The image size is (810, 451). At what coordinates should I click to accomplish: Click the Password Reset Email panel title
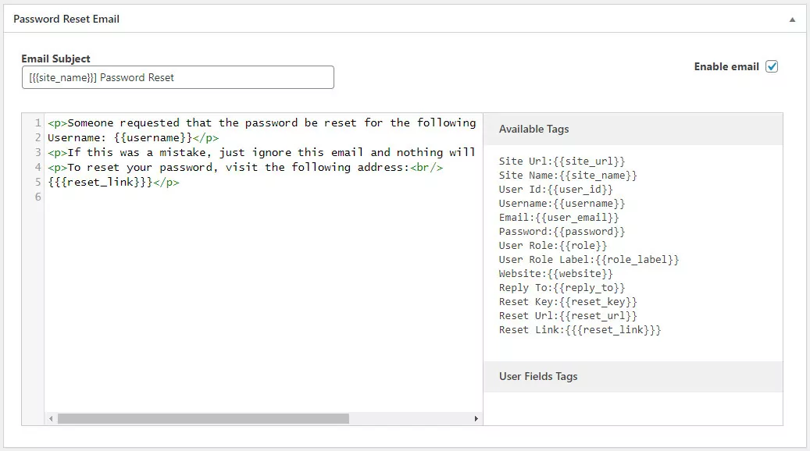click(x=66, y=19)
